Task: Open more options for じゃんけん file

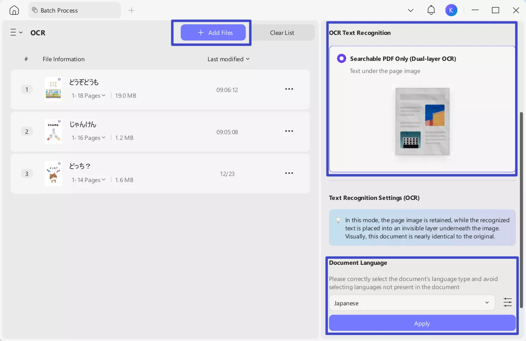Action: pos(289,131)
